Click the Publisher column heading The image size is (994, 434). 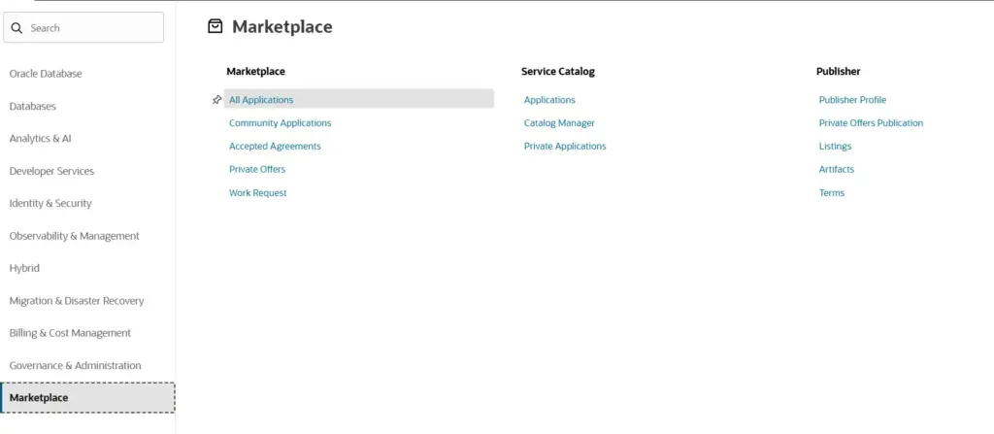tap(838, 72)
